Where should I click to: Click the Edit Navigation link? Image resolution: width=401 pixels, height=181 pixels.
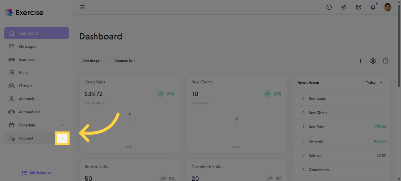(36, 173)
